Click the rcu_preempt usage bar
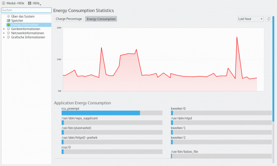Screen dimensions: 277x166 point(112,113)
